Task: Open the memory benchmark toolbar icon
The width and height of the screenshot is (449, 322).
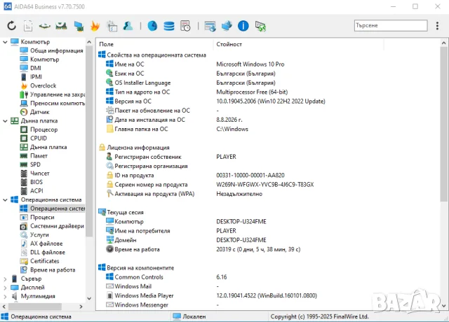Action: coord(61,26)
